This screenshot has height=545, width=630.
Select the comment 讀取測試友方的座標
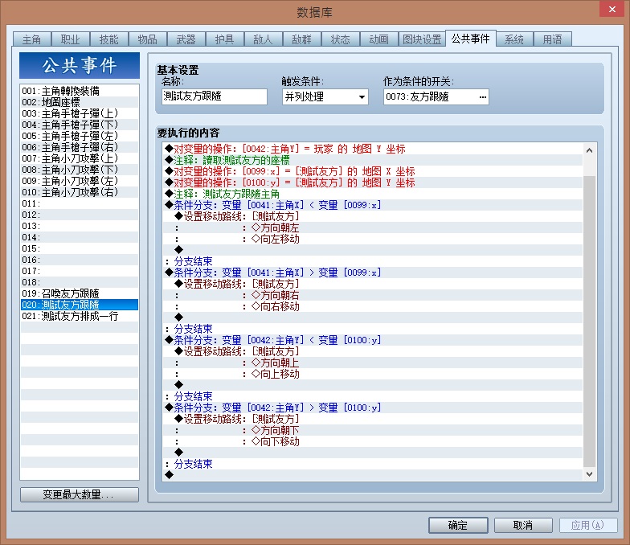[373, 160]
